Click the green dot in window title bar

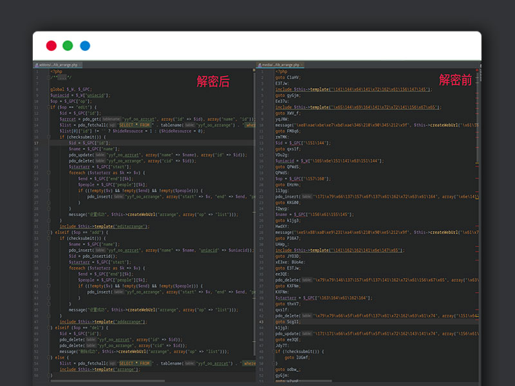[68, 46]
